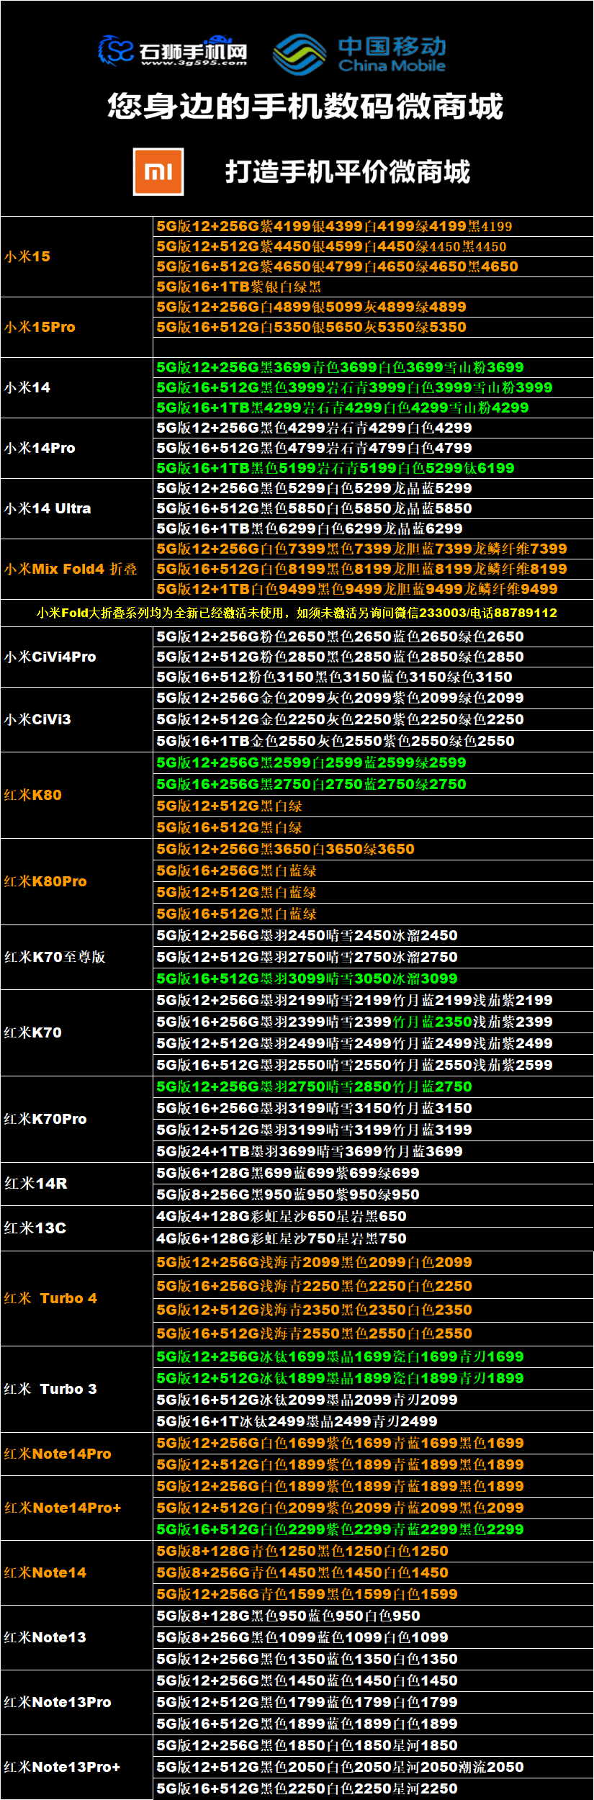The width and height of the screenshot is (594, 1800).
Task: Click the '红米 Turbo 4' model name cell
Action: pyautogui.click(x=77, y=1298)
